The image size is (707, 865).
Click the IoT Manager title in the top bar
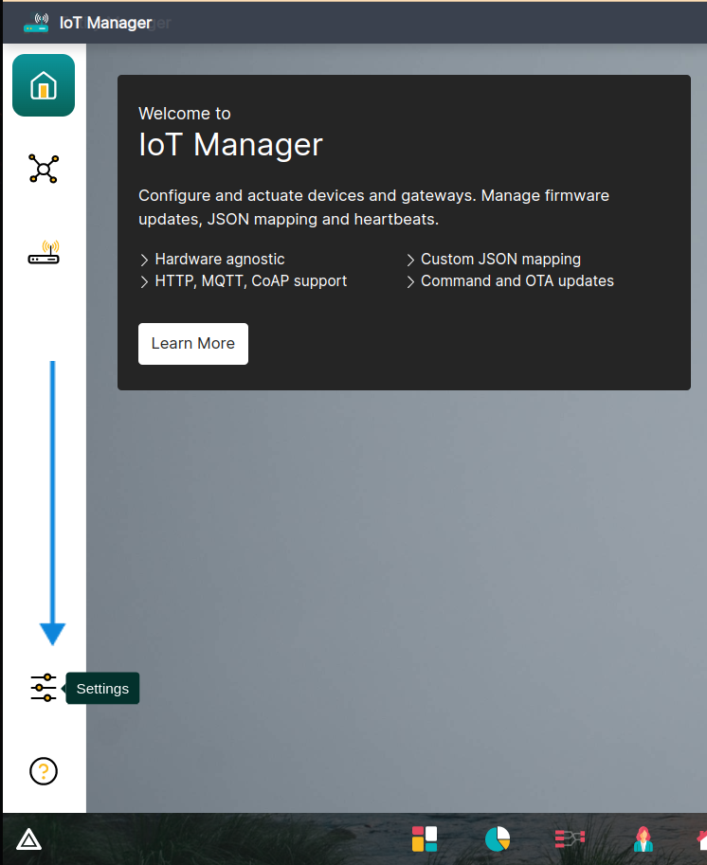tap(107, 22)
